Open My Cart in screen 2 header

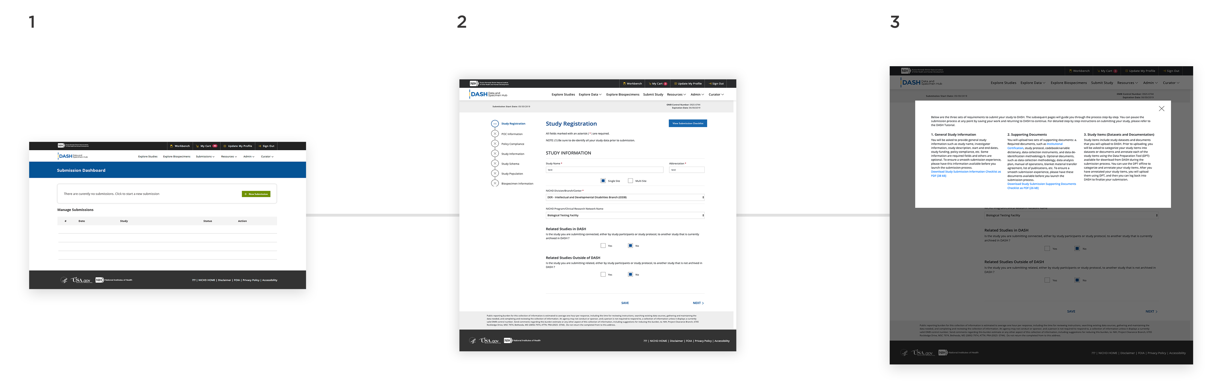pyautogui.click(x=658, y=84)
